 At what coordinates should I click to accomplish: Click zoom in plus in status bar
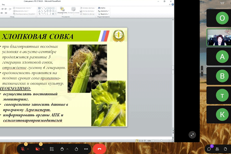[x=169, y=141]
